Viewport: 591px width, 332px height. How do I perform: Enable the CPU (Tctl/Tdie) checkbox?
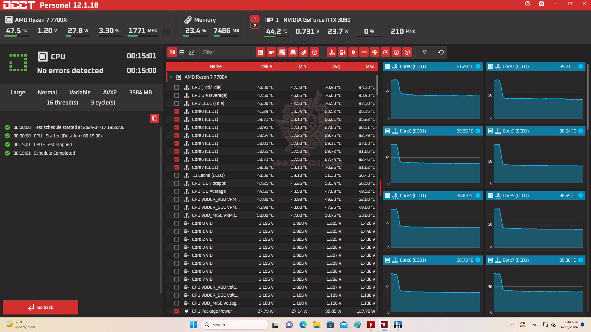tap(177, 87)
